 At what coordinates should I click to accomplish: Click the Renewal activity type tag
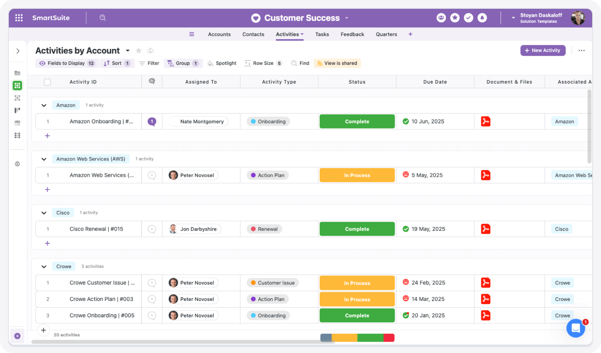click(264, 229)
